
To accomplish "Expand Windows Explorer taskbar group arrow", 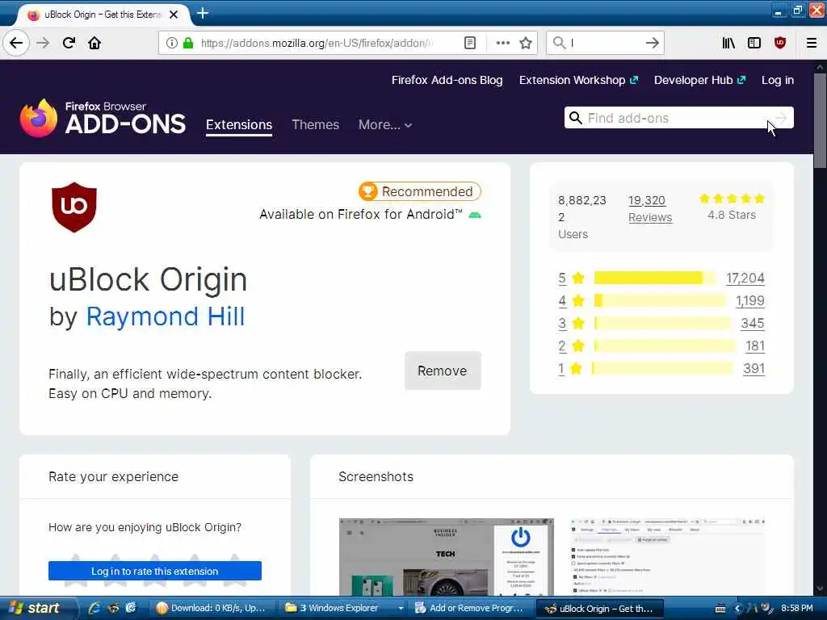I will 401,608.
